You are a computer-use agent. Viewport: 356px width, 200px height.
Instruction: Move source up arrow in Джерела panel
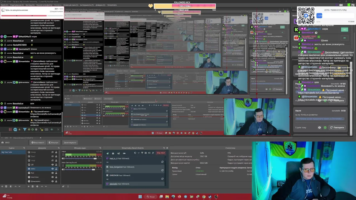pos(42,186)
